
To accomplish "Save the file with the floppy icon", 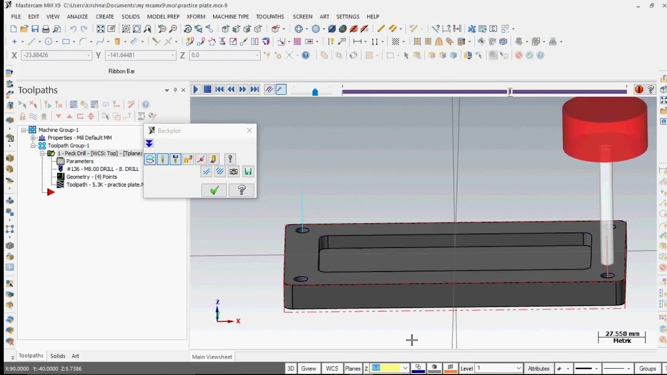I will (x=35, y=29).
